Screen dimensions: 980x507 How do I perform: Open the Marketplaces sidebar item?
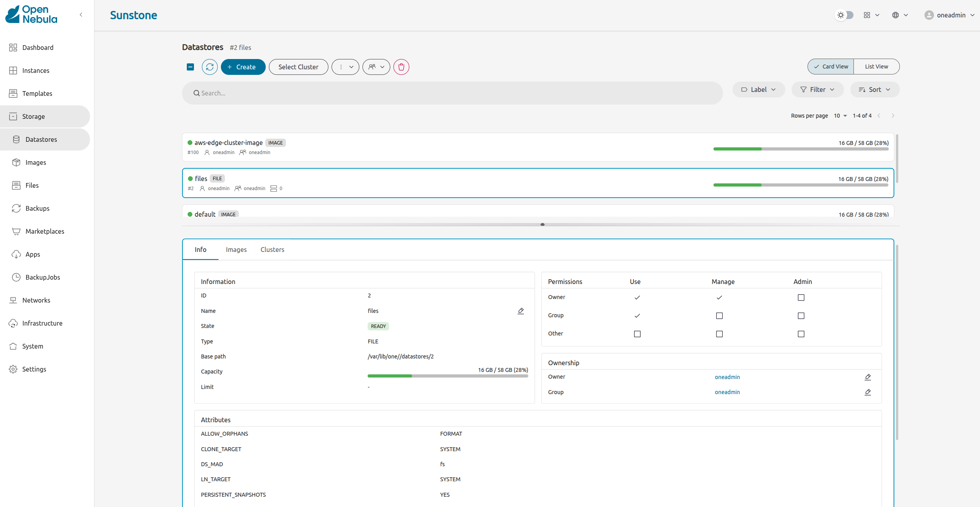44,231
